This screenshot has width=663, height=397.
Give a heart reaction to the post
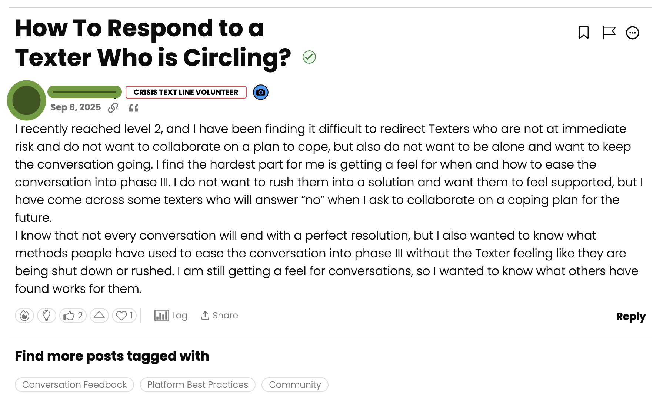click(x=124, y=316)
